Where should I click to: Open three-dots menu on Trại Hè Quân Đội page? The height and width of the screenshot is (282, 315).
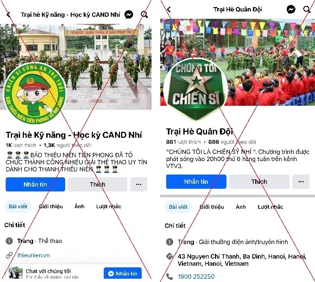tap(301, 182)
